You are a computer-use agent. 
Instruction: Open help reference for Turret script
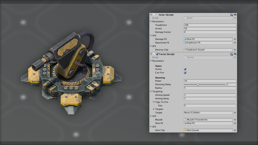click(232, 54)
